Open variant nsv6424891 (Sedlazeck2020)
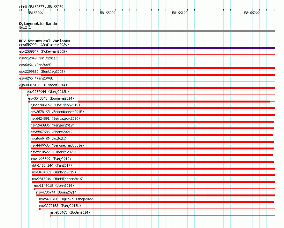The image size is (284, 228). (x=55, y=118)
